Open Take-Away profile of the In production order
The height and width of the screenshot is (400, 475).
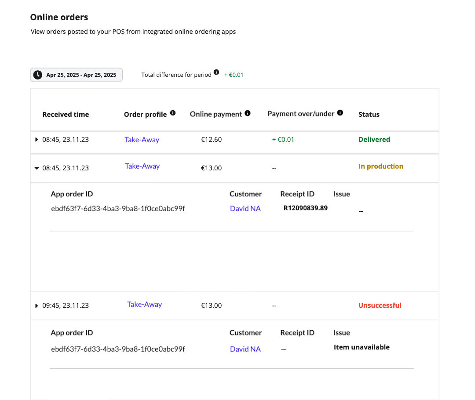[x=142, y=166]
